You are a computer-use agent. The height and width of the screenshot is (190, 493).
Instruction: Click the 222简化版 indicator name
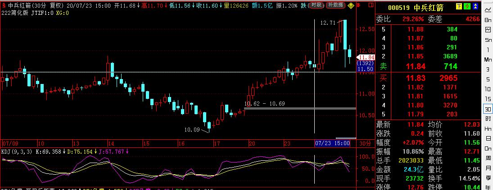point(15,13)
